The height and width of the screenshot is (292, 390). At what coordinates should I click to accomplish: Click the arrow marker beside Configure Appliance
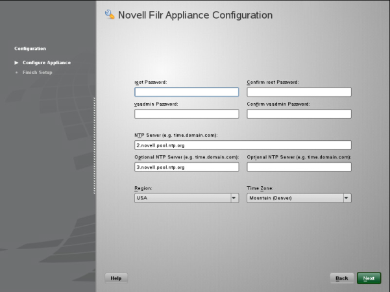pos(16,63)
